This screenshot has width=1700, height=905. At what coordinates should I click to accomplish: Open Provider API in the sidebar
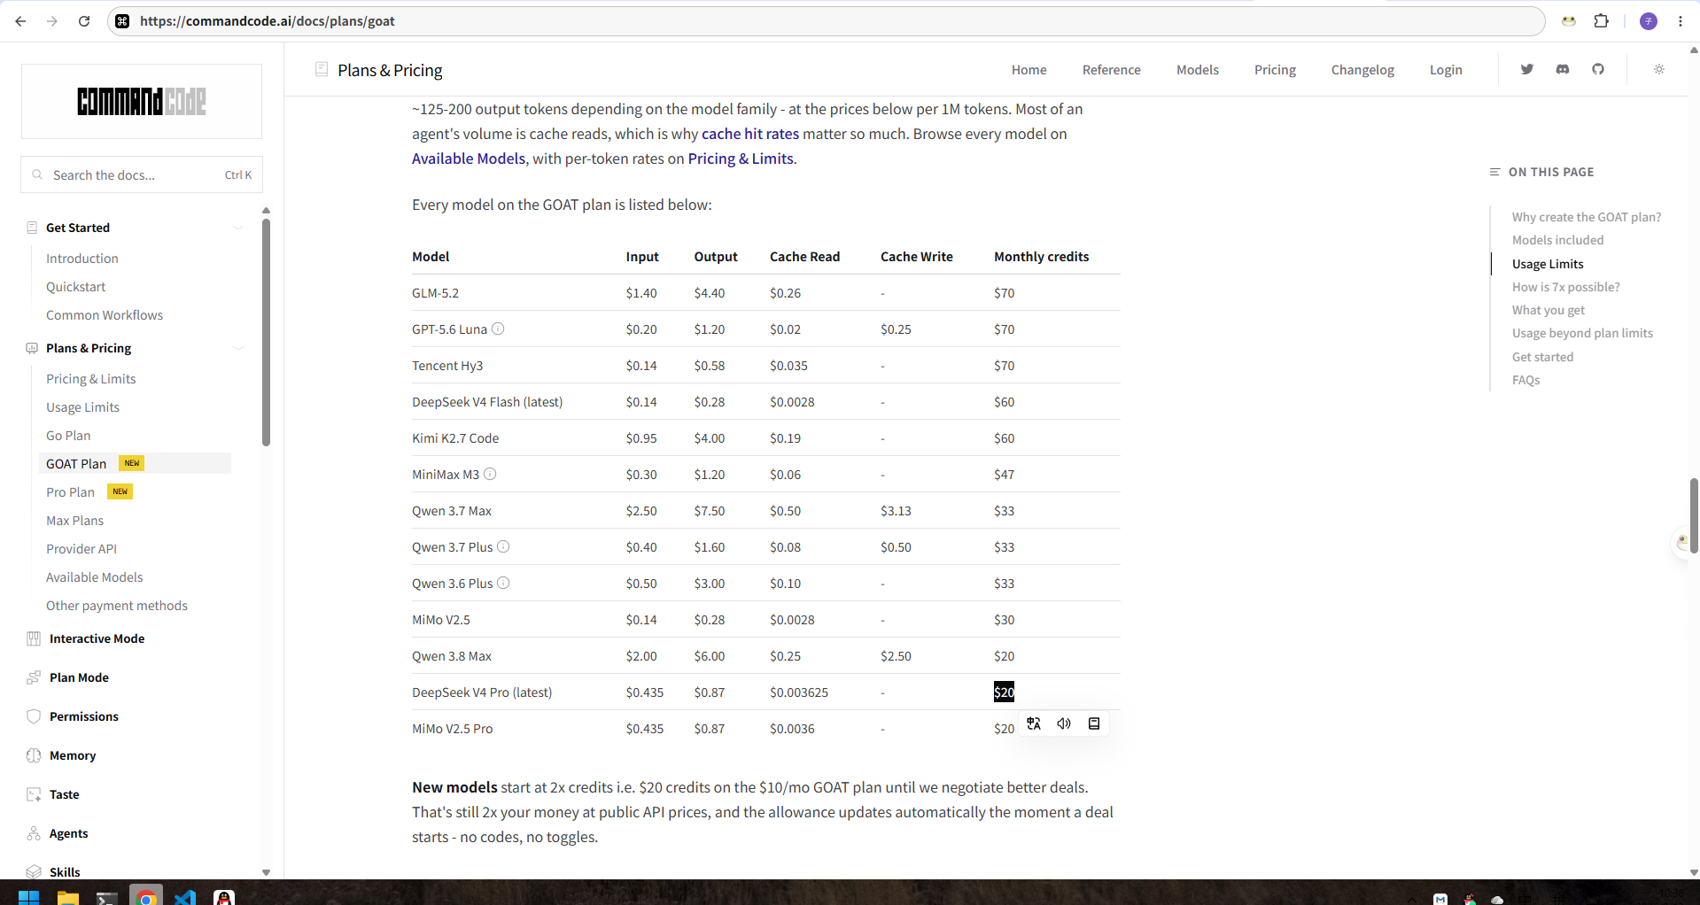point(82,549)
